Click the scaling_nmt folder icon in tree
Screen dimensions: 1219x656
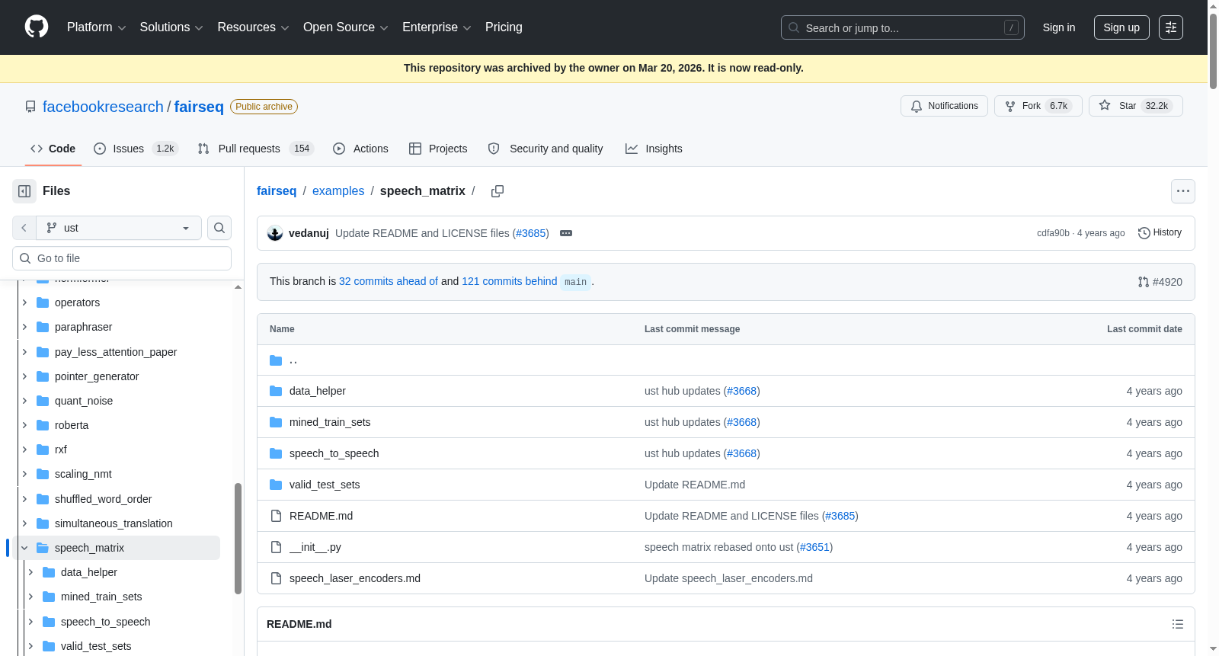[x=43, y=474]
